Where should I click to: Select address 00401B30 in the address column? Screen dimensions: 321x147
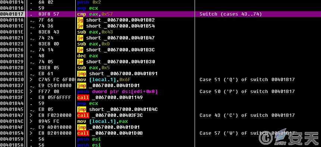[12, 80]
